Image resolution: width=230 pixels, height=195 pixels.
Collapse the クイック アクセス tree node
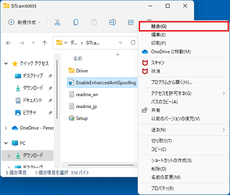click(6, 64)
